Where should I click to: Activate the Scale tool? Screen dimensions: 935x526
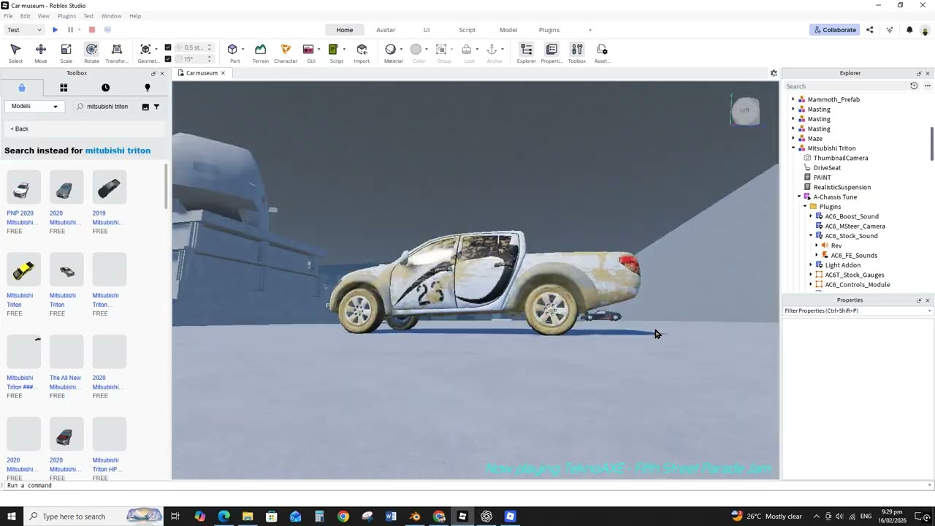[66, 53]
